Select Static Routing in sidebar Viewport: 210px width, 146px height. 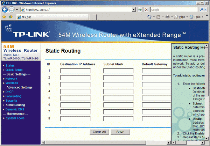coord(15,105)
